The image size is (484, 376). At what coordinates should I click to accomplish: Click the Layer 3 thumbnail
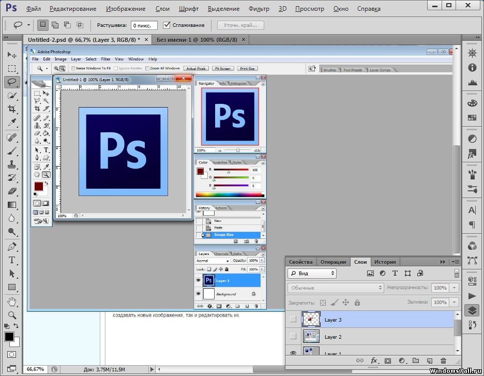(x=311, y=319)
